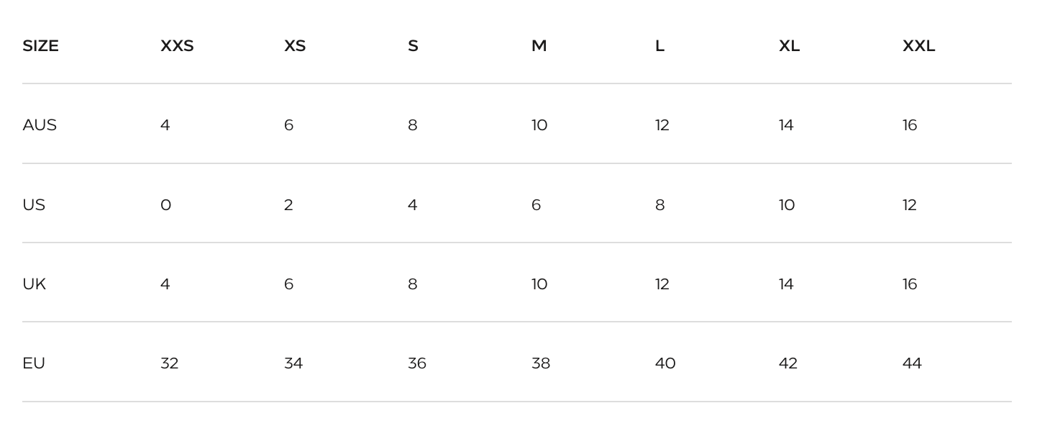The image size is (1037, 439).
Task: Select the XXS column header
Action: pyautogui.click(x=177, y=46)
